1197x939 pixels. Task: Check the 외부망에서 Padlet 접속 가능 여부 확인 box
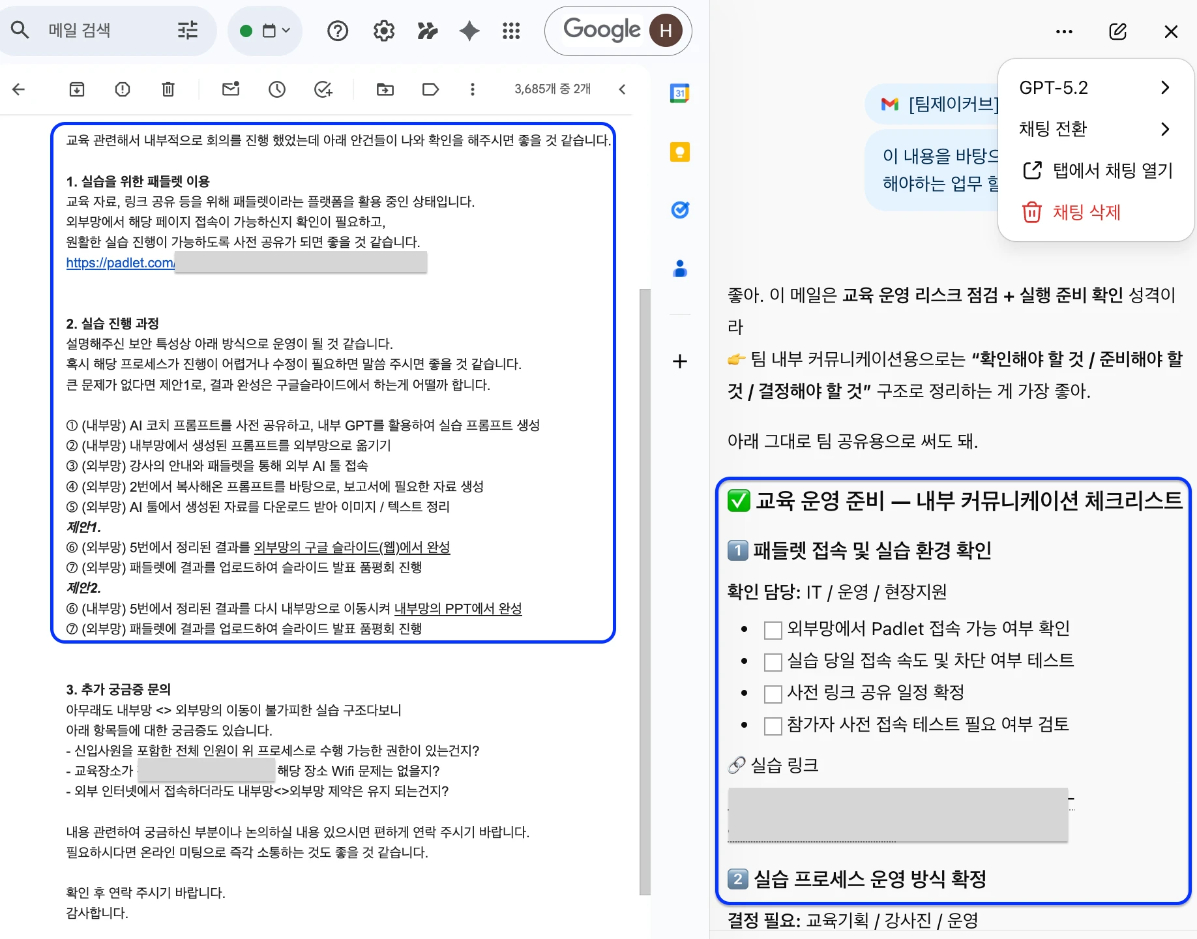click(773, 630)
